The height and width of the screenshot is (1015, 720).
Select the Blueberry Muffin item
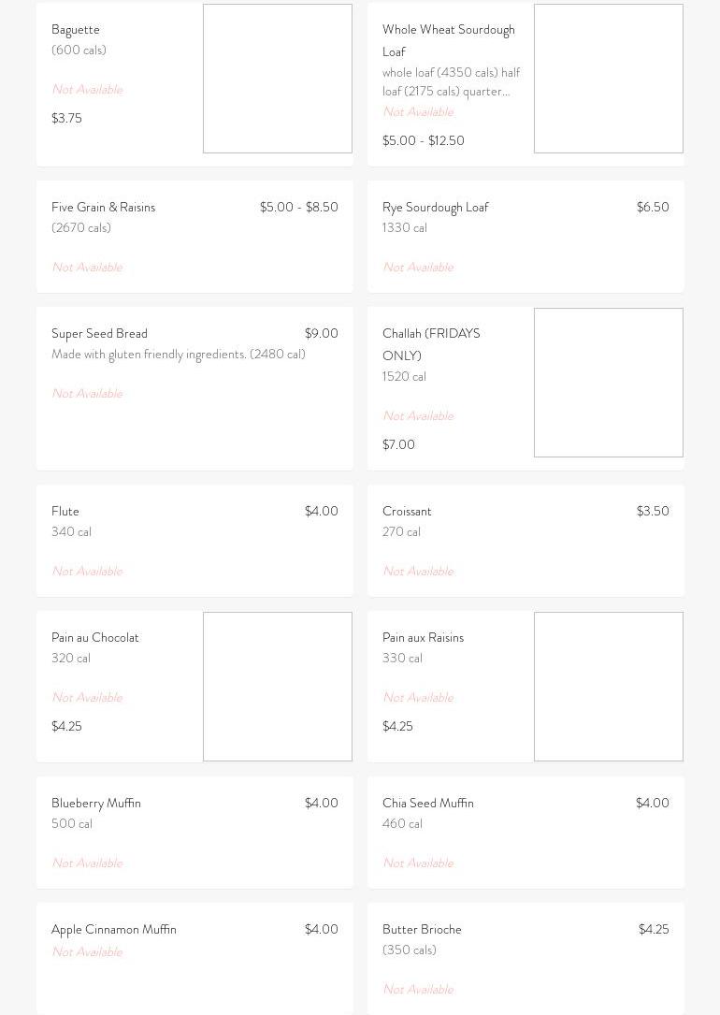96,804
